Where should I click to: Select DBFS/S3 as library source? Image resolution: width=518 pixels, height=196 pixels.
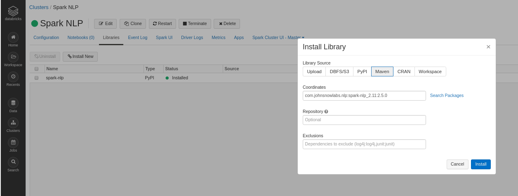tap(339, 71)
